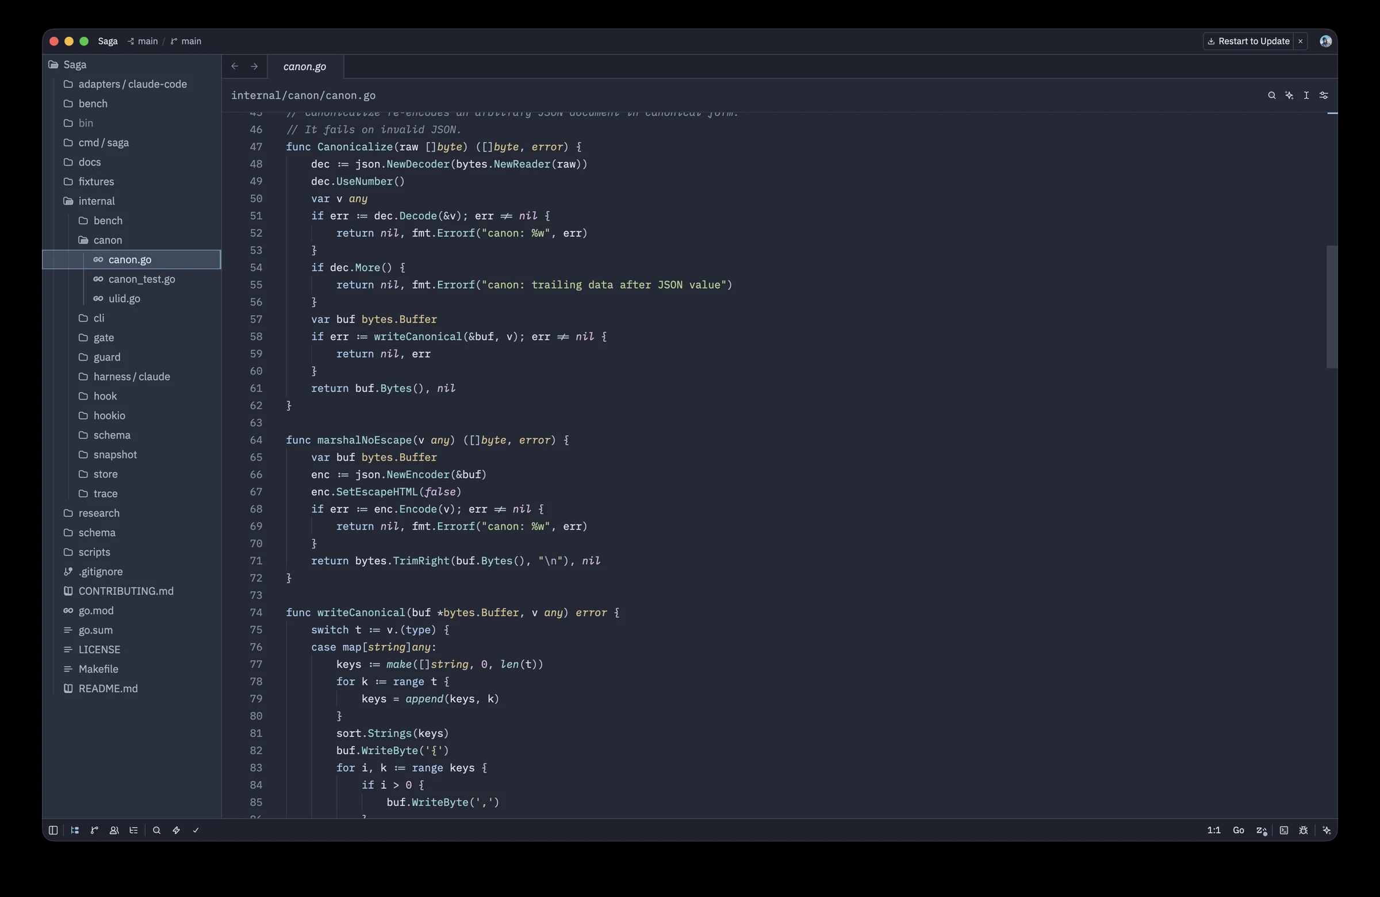Open the agent panel sparkle icon in status bar
Screen dimensions: 1380x897
point(1327,830)
